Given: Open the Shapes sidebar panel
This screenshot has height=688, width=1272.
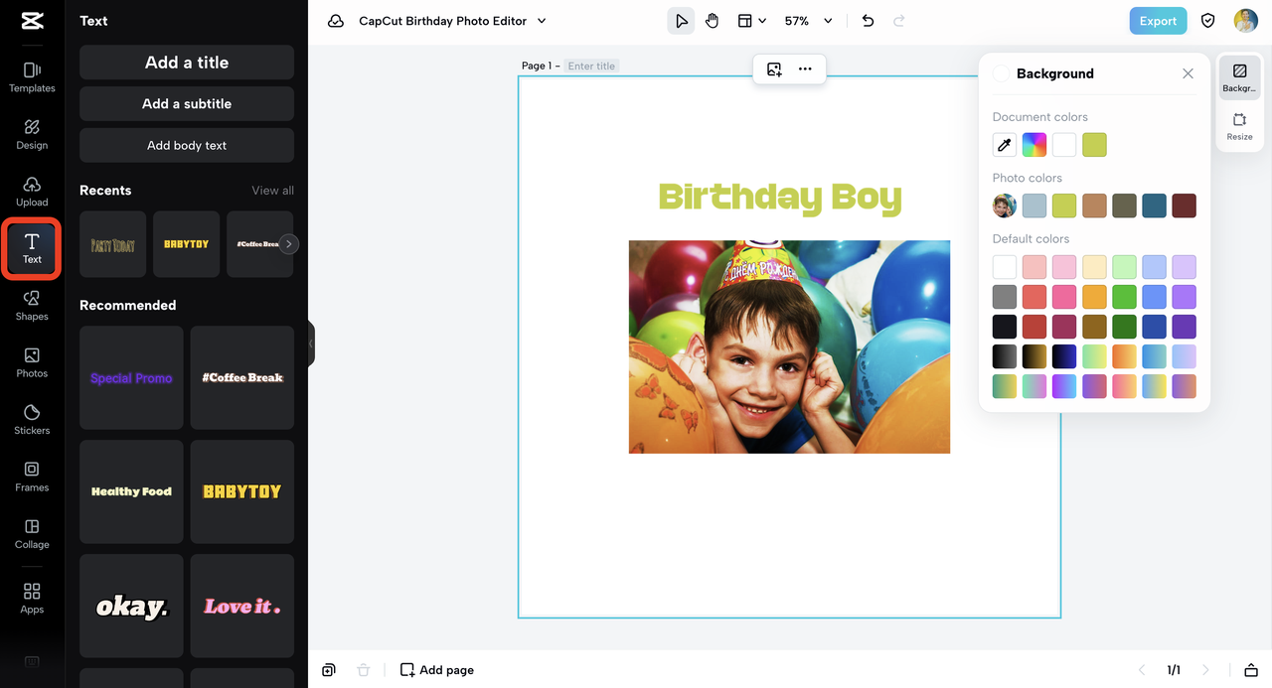Looking at the screenshot, I should click(32, 306).
